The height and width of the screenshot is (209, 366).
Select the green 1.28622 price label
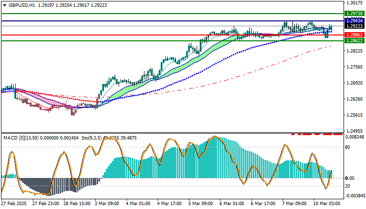click(x=354, y=41)
